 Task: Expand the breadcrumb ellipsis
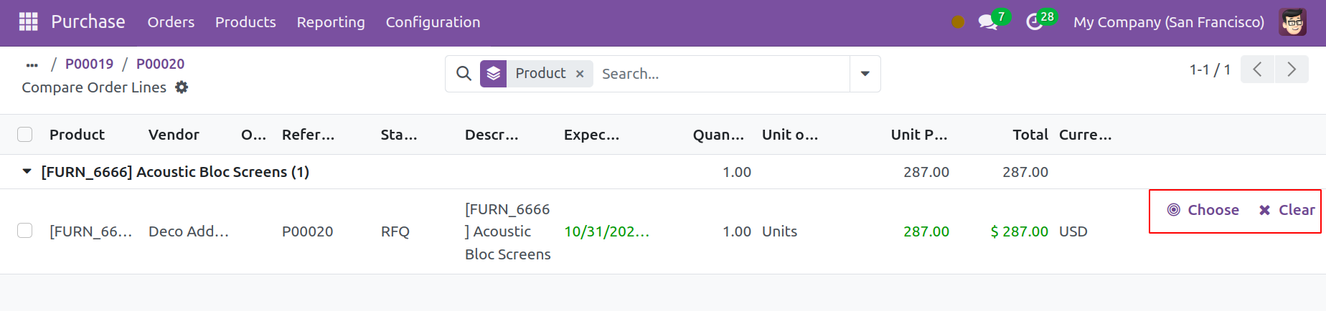[32, 64]
